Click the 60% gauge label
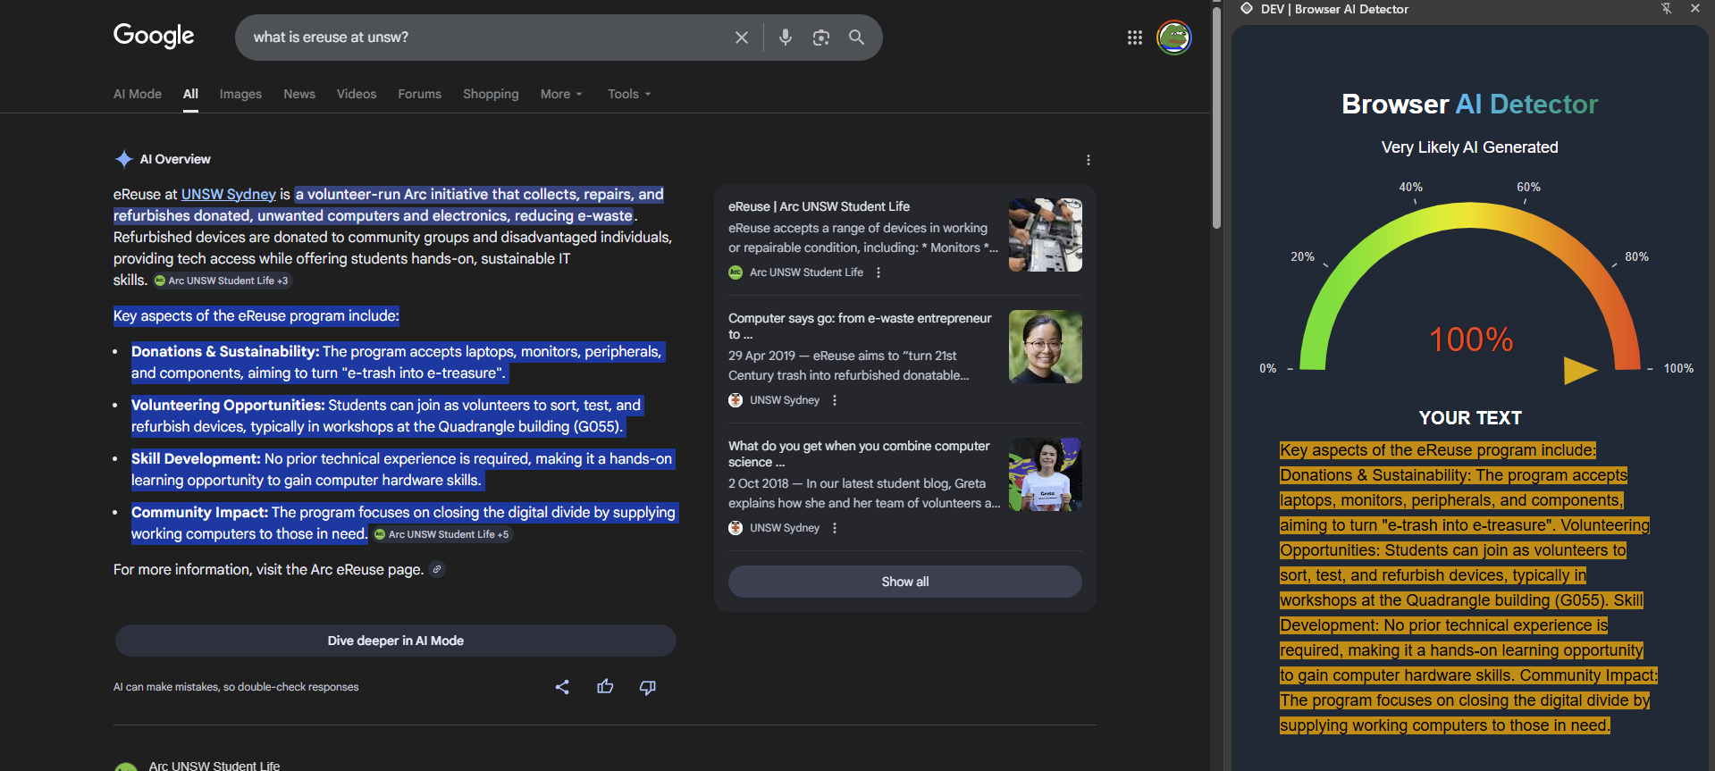 pos(1528,187)
